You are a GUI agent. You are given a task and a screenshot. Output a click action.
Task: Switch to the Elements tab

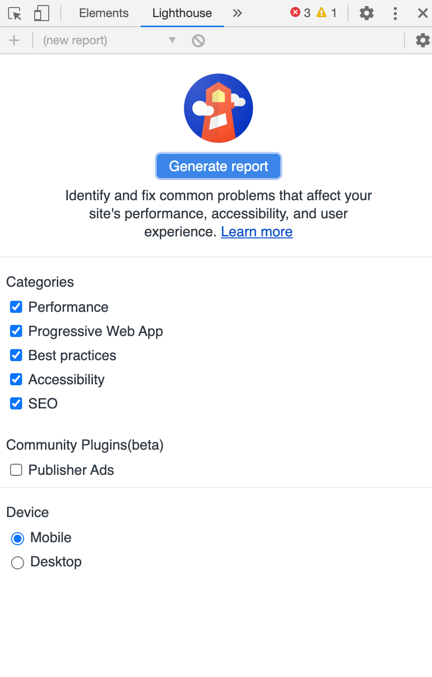[103, 14]
